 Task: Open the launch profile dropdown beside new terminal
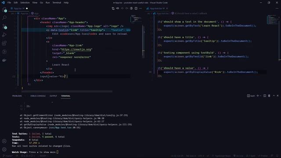point(260,96)
